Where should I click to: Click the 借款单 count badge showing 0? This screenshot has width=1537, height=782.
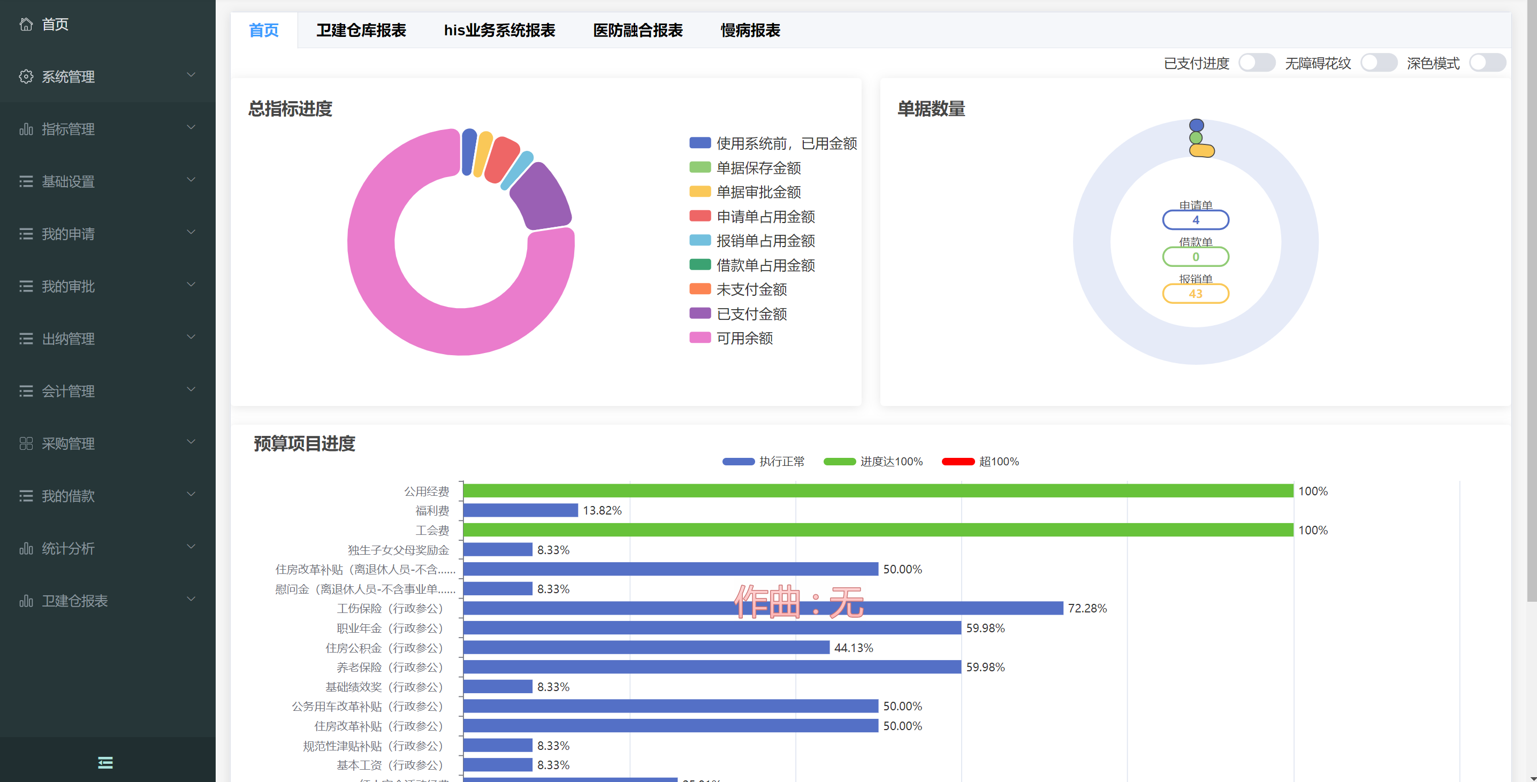tap(1196, 257)
